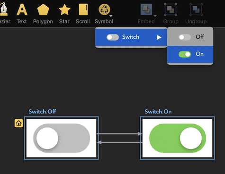Click the Switch.Off scene title
This screenshot has width=225, height=174.
click(x=42, y=112)
